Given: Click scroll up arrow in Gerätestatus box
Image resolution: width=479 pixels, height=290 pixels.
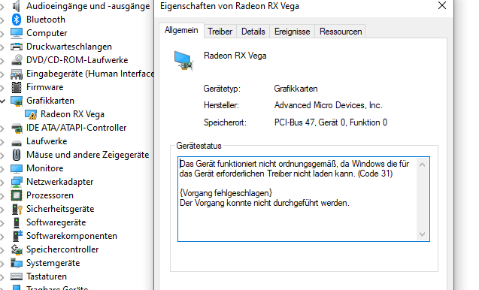Looking at the screenshot, I should 422,165.
